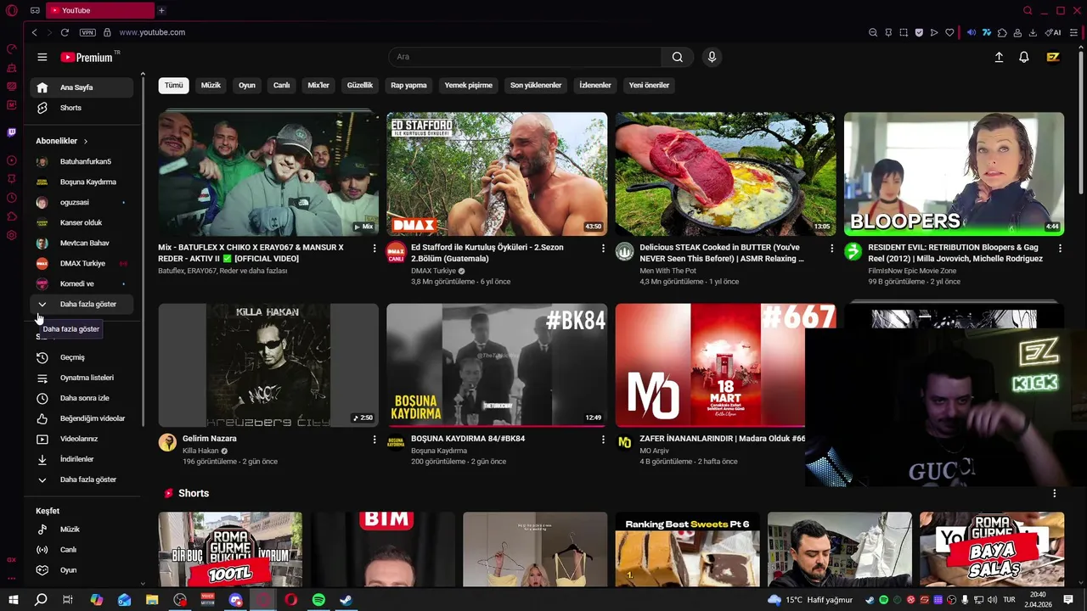Image resolution: width=1087 pixels, height=611 pixels.
Task: Select the Canlı filter chip
Action: [281, 86]
